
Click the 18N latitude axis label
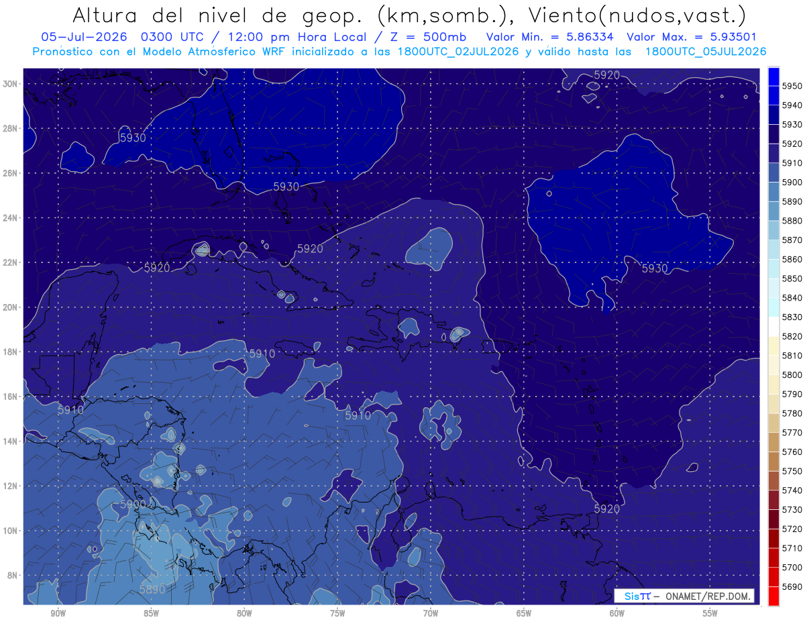pyautogui.click(x=10, y=352)
